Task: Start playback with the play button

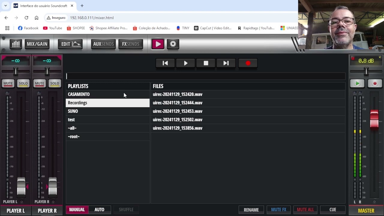Action: pyautogui.click(x=185, y=63)
